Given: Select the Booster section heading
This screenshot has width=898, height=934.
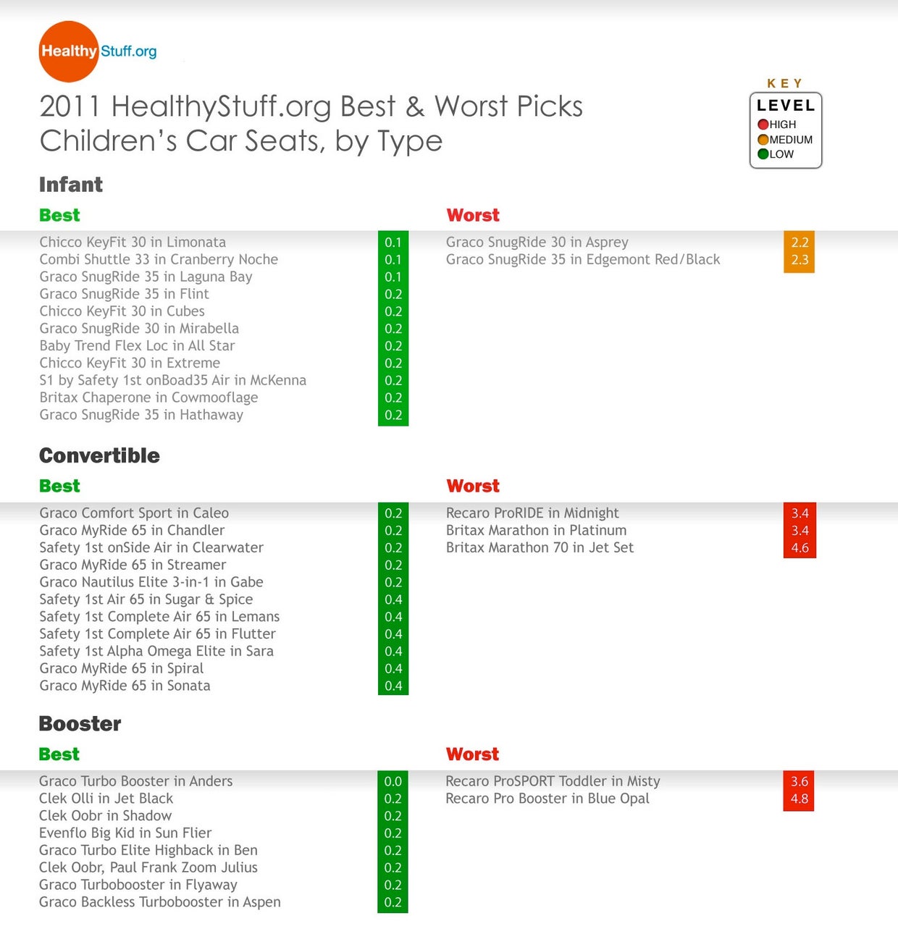Looking at the screenshot, I should click(x=80, y=723).
